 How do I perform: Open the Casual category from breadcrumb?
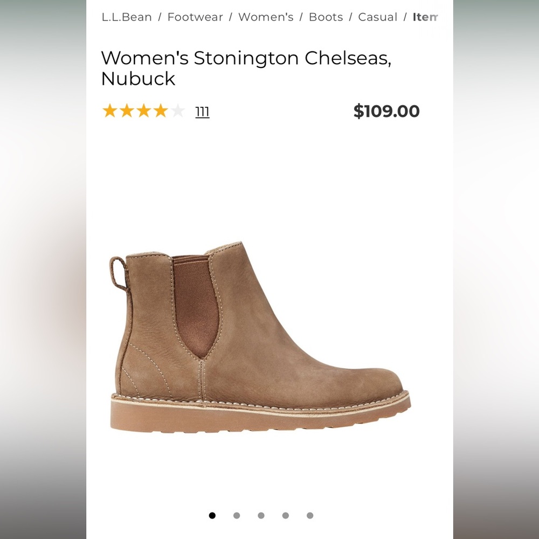[x=378, y=17]
